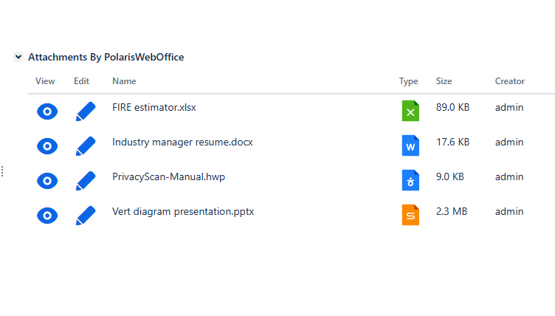Viewport: 555px width, 316px height.
Task: Click the green Excel file type icon
Action: [x=410, y=111]
